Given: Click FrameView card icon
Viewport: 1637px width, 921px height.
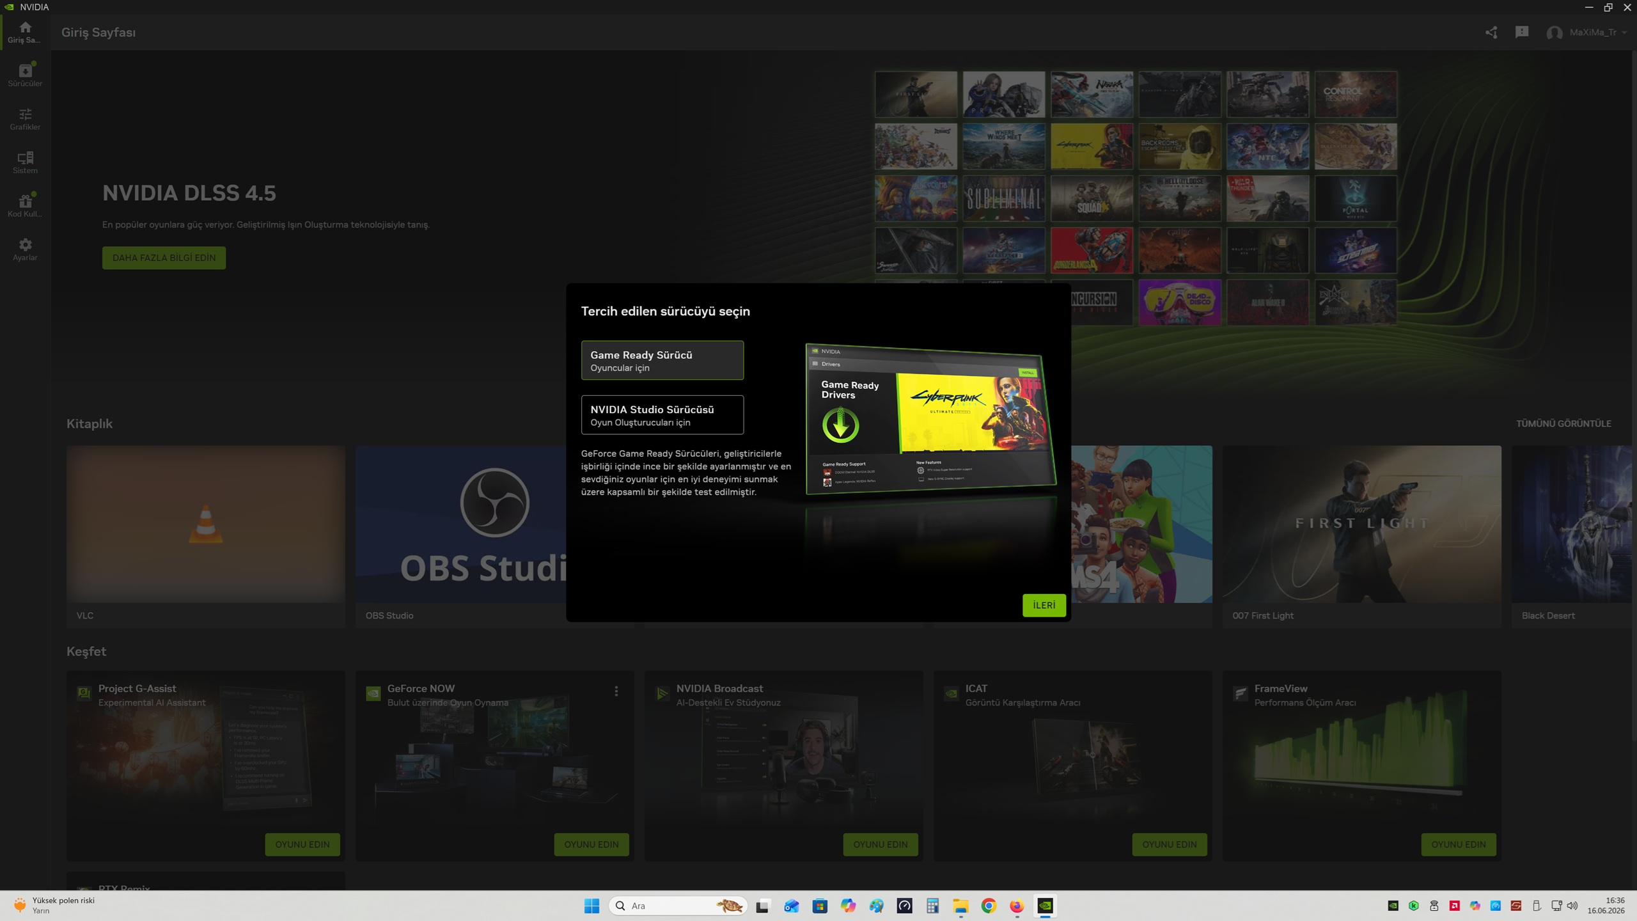Looking at the screenshot, I should coord(1240,693).
